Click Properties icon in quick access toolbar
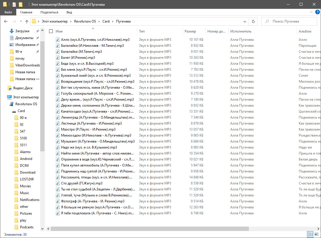The width and height of the screenshot is (321, 238). pos(14,4)
